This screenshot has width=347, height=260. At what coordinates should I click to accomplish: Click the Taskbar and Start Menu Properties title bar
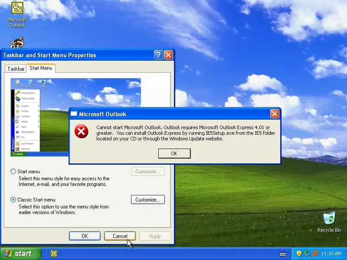pos(88,55)
